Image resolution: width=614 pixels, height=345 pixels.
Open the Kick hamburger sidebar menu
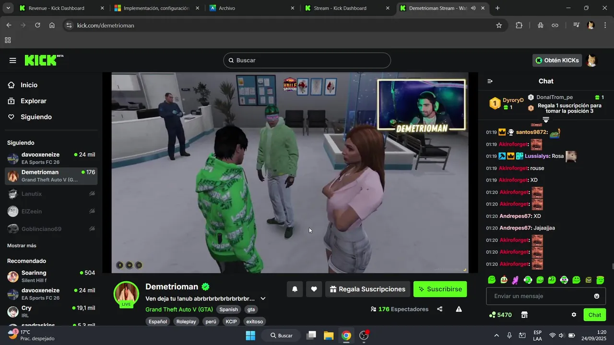(13, 60)
